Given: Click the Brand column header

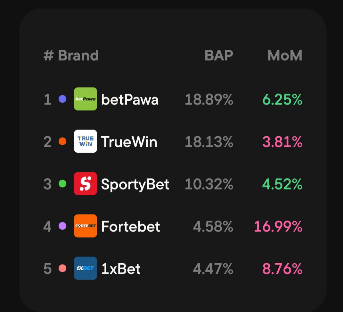Looking at the screenshot, I should click(78, 55).
